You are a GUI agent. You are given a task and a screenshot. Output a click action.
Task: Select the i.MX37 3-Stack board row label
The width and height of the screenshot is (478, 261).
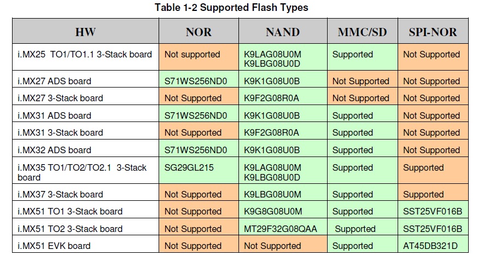click(x=60, y=194)
